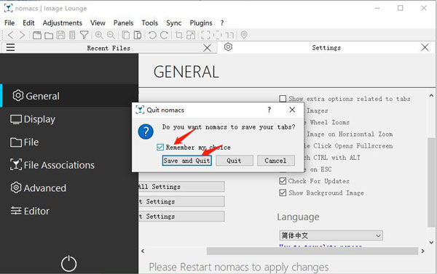
Task: Click the save disk icon in toolbar
Action: click(60, 35)
